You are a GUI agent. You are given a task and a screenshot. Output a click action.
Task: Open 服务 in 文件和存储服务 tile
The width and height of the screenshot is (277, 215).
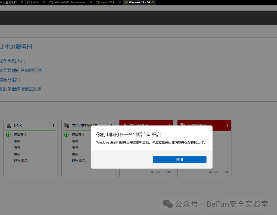(x=75, y=148)
